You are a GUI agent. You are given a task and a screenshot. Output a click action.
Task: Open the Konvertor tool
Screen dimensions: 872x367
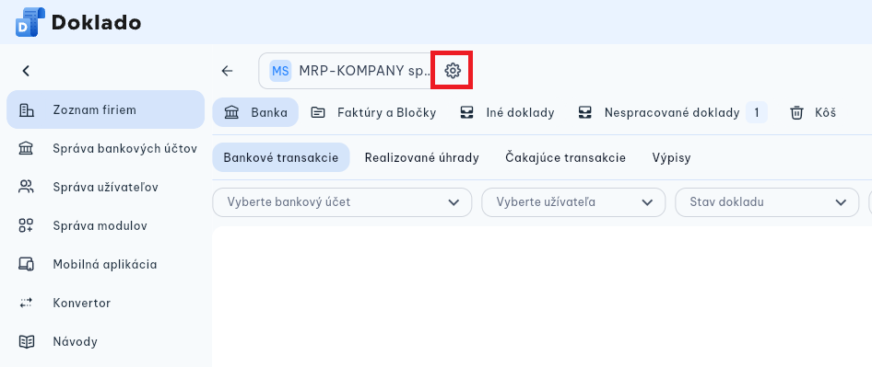coord(106,304)
